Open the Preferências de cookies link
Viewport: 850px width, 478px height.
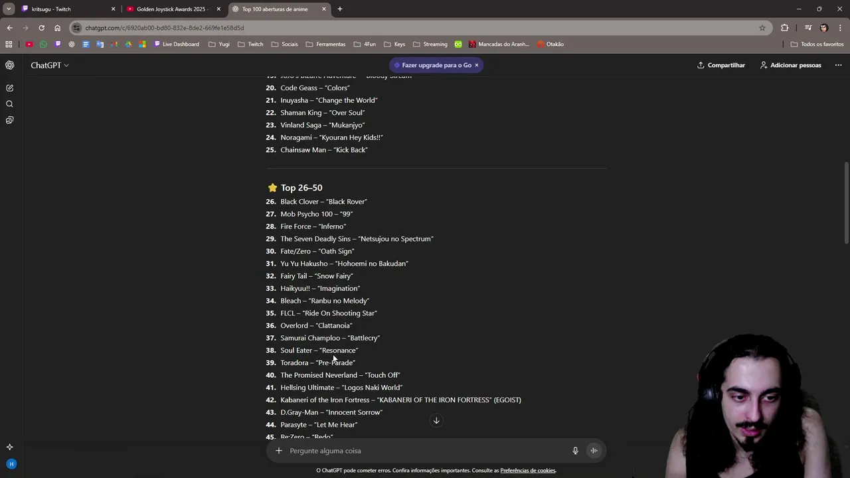pos(528,471)
